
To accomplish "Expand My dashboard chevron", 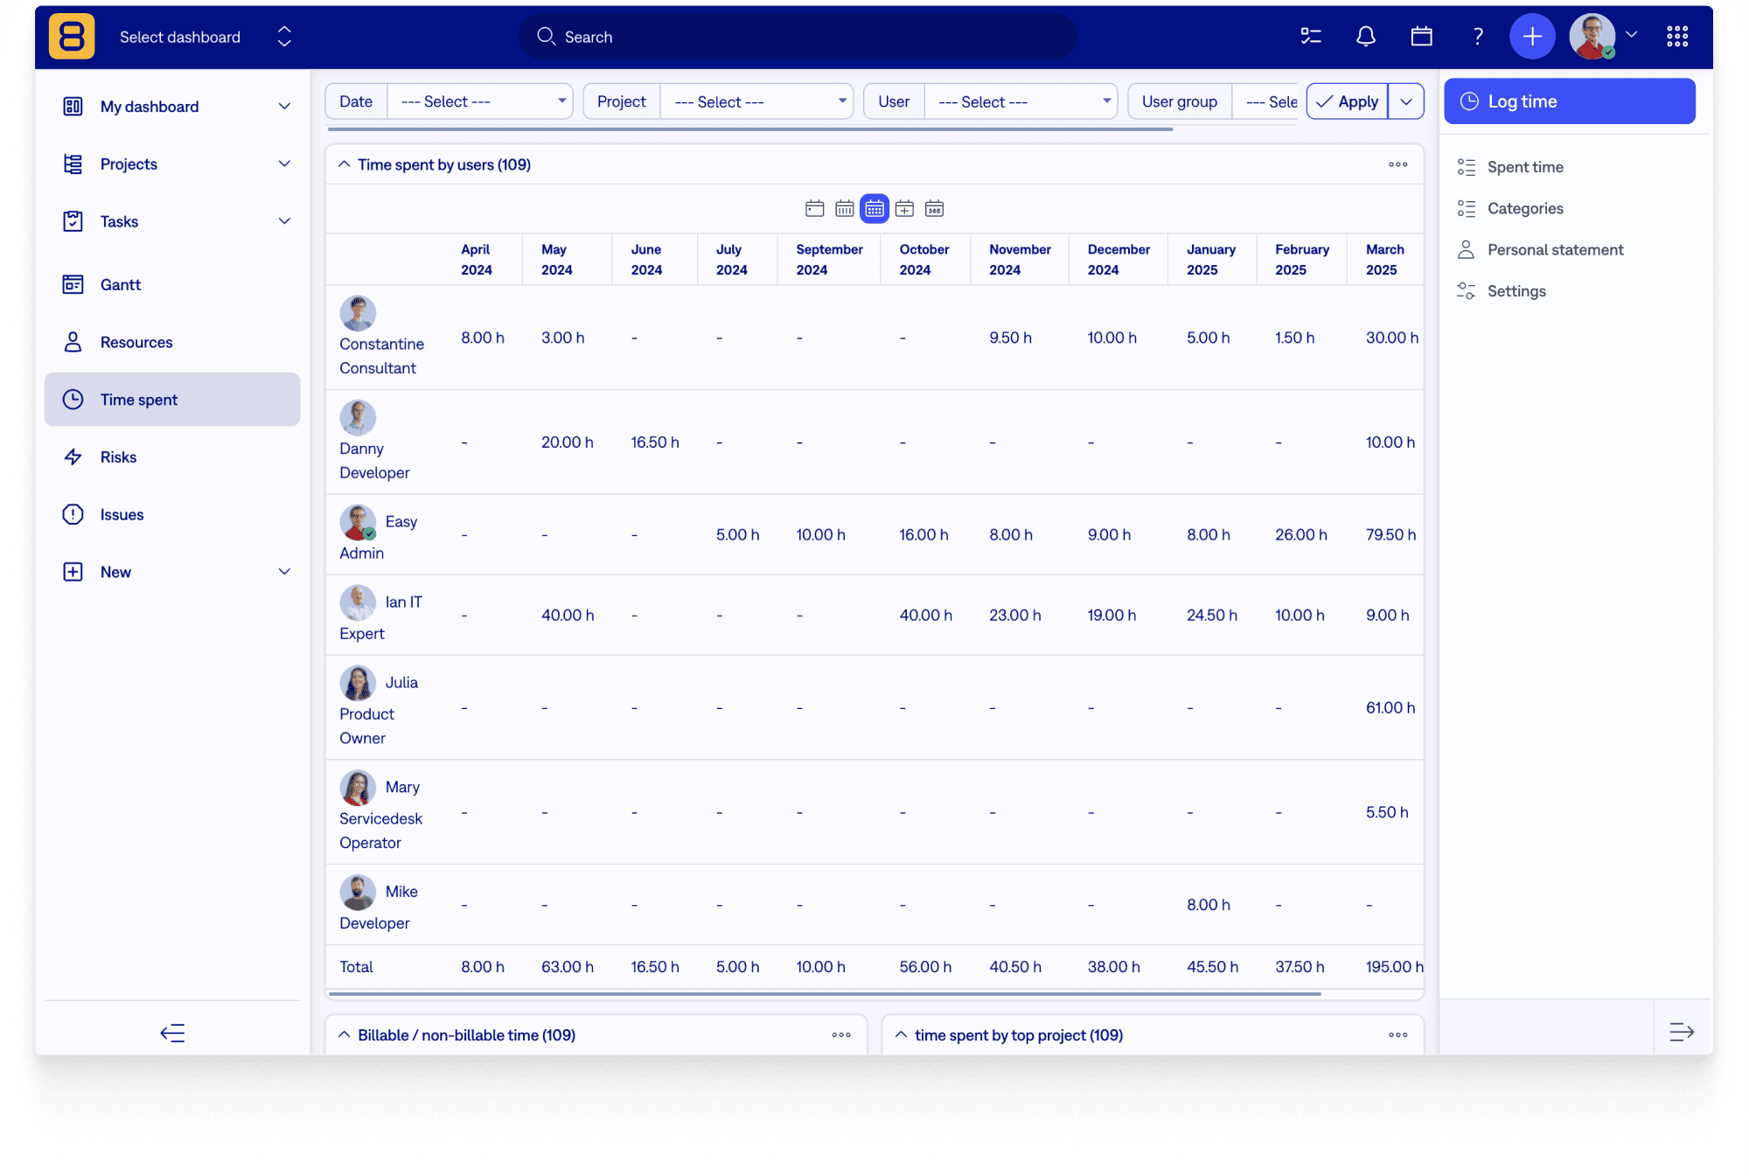I will click(284, 107).
